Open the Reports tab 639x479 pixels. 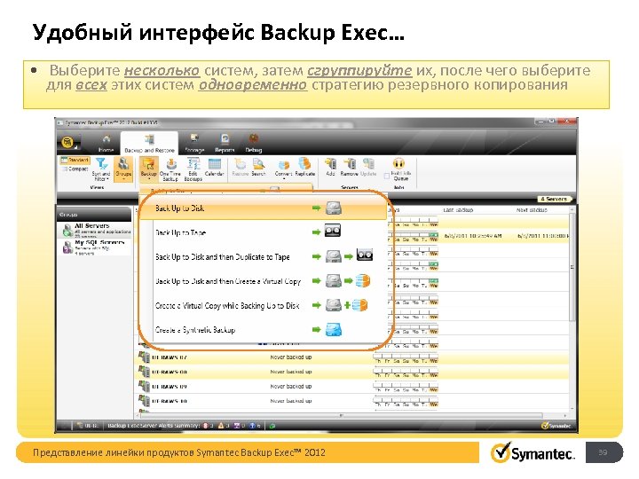point(225,144)
